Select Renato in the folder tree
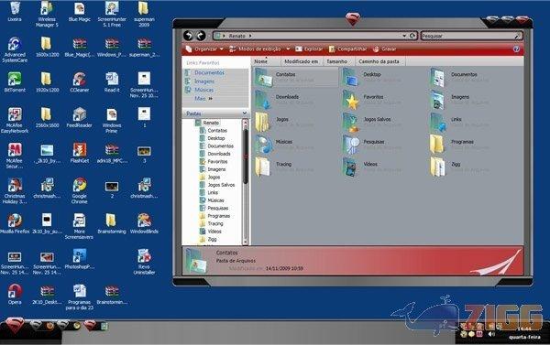Image resolution: width=550 pixels, height=345 pixels. pyautogui.click(x=211, y=123)
